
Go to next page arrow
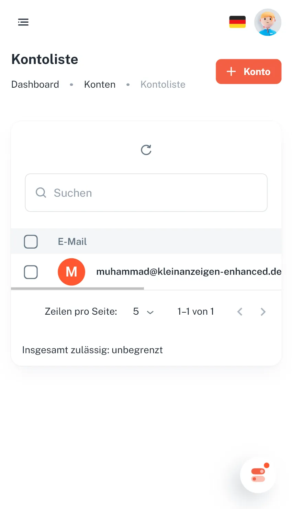tap(263, 312)
